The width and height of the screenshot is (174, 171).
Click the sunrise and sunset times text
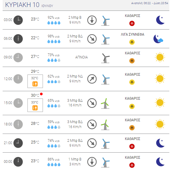pos(149,3)
